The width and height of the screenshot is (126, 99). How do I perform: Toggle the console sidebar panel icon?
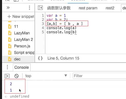pyautogui.click(x=7, y=76)
